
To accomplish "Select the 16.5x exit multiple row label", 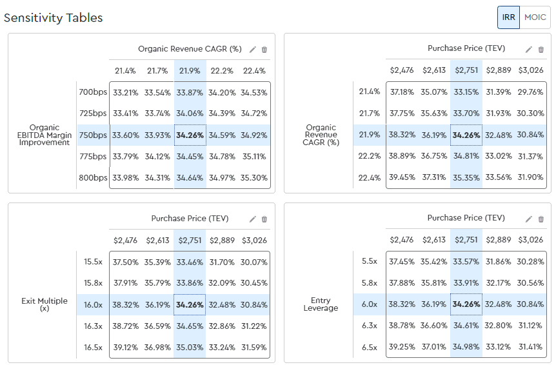I will [x=93, y=347].
